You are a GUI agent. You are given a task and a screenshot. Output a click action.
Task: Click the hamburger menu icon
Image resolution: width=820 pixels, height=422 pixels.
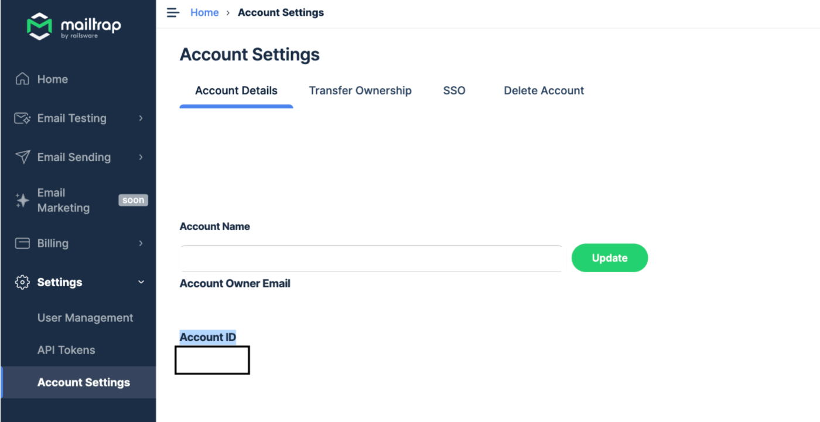click(x=173, y=13)
